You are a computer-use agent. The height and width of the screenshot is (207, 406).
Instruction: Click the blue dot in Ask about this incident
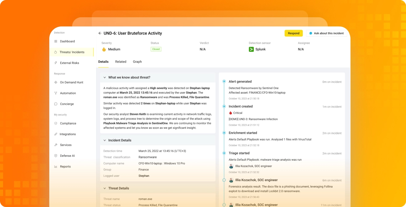click(311, 33)
